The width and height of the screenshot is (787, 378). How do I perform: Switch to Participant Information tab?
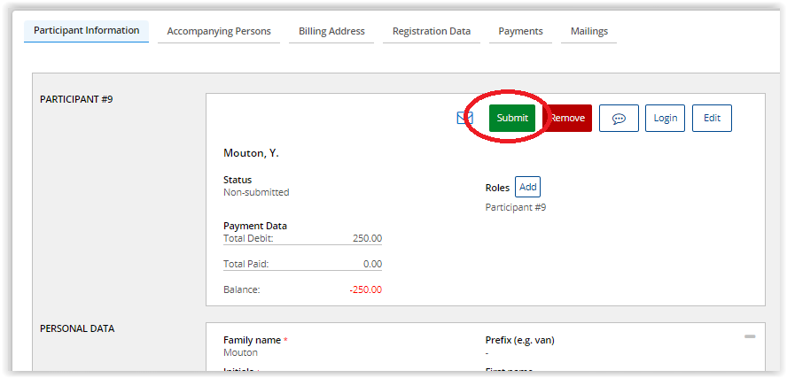click(x=86, y=31)
